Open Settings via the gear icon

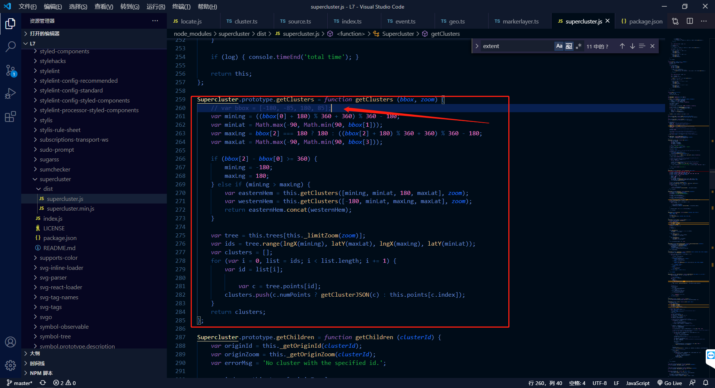click(x=10, y=366)
